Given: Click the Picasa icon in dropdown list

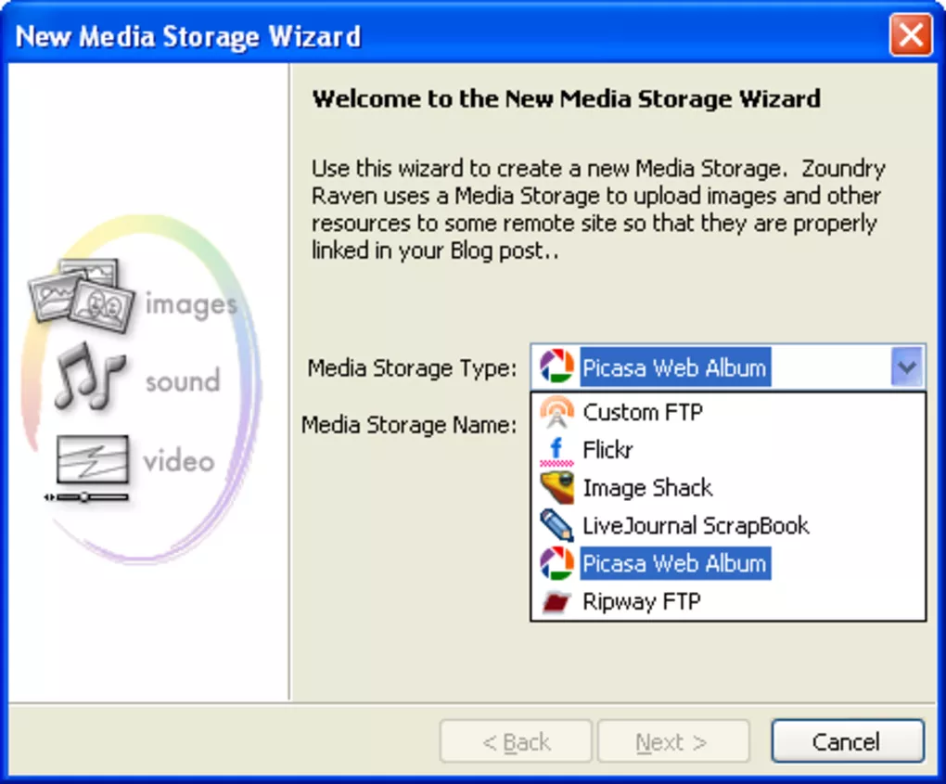Looking at the screenshot, I should pos(556,563).
